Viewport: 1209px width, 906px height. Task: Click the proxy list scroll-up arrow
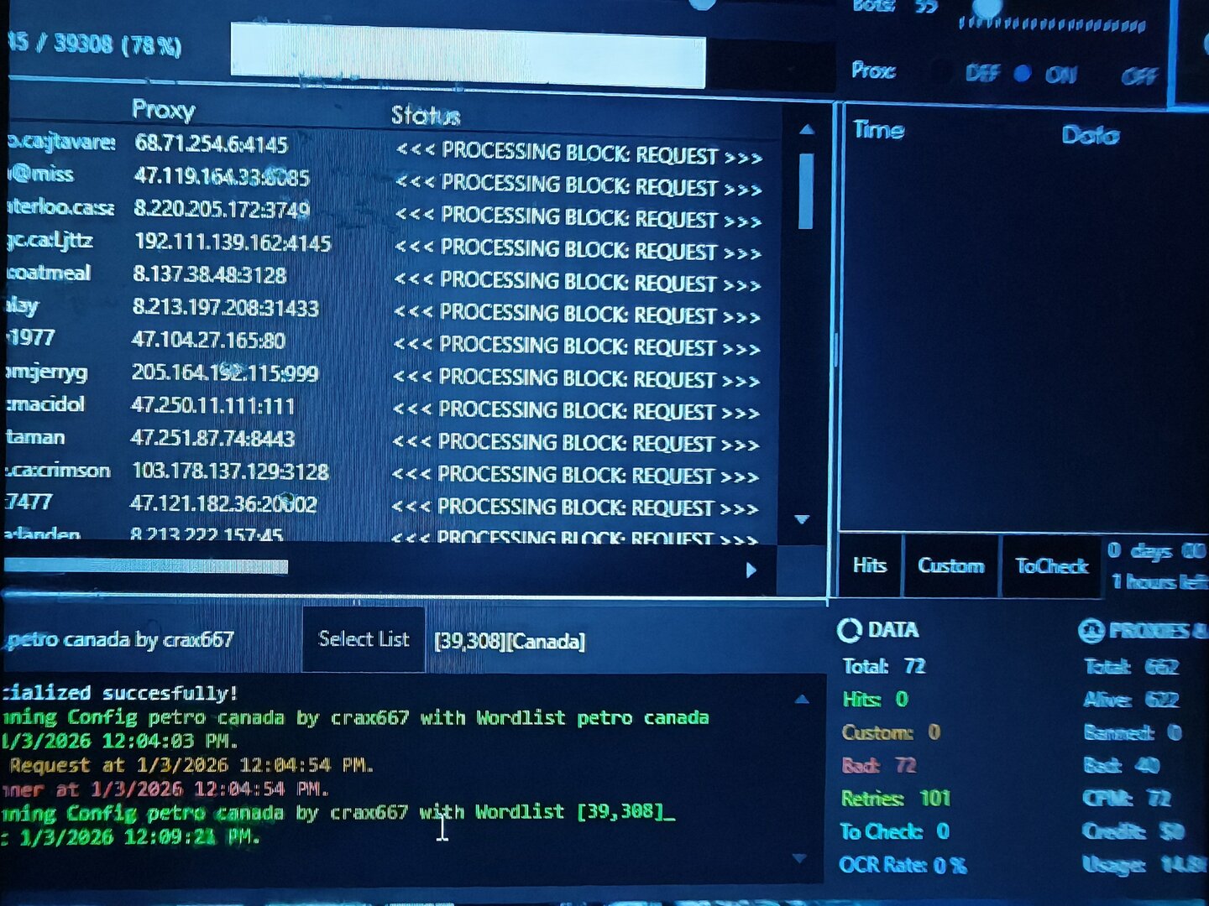click(x=807, y=130)
